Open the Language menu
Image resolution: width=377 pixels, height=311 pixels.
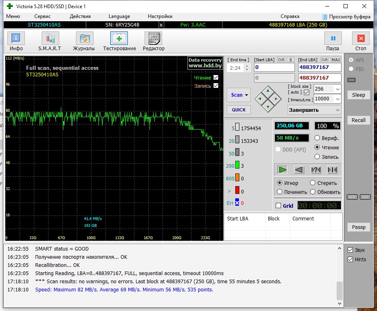[119, 16]
